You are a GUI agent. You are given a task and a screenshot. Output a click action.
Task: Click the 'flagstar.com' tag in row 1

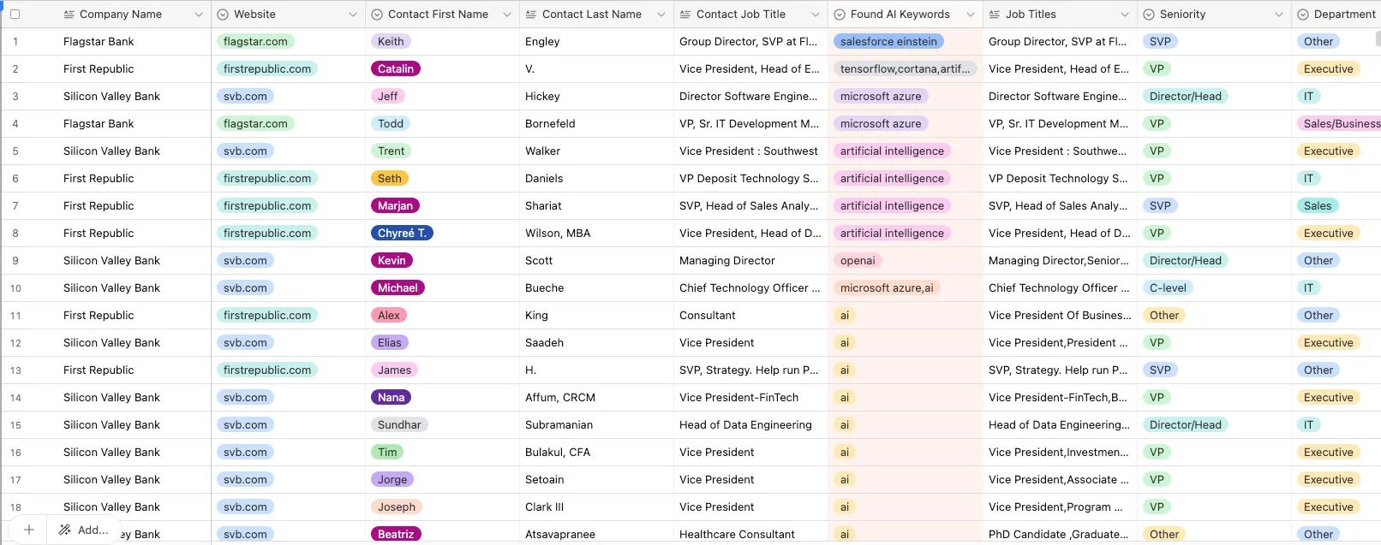[x=255, y=41]
